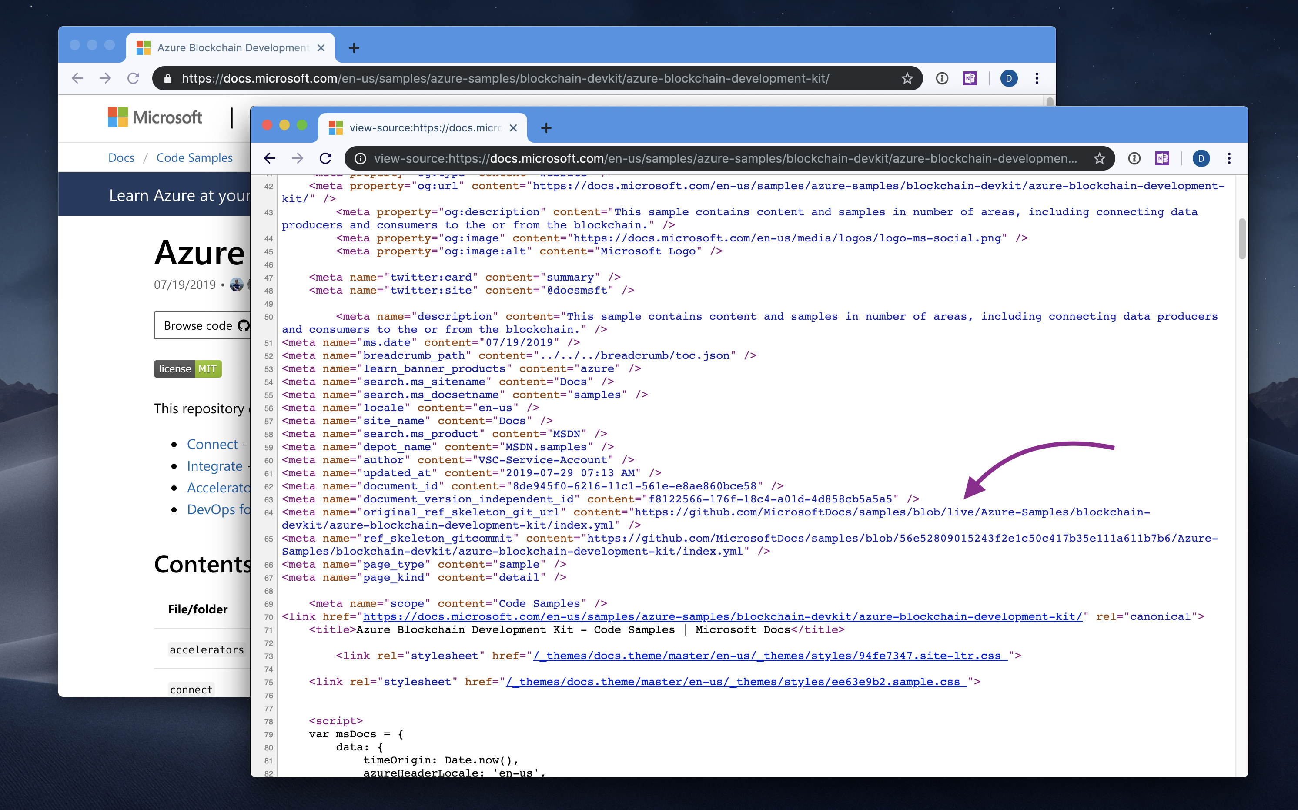
Task: Click og:image content logo-ms-social.png URL
Action: (787, 238)
